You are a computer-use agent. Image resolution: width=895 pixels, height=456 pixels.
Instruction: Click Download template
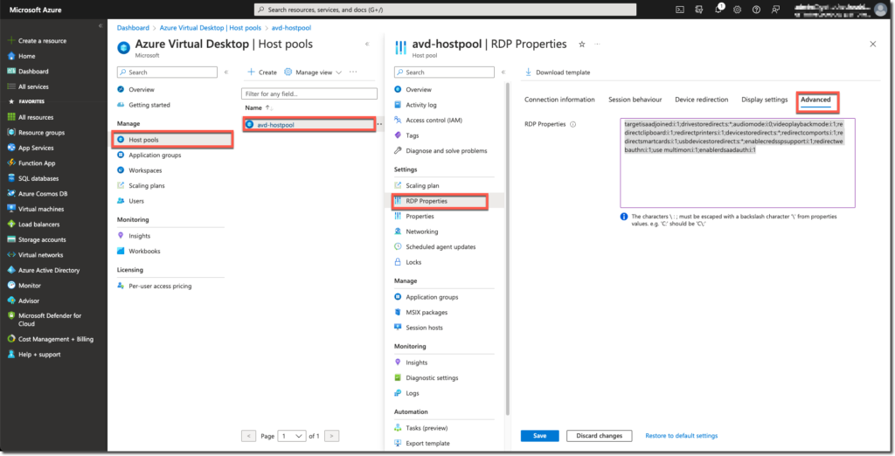[x=557, y=73]
